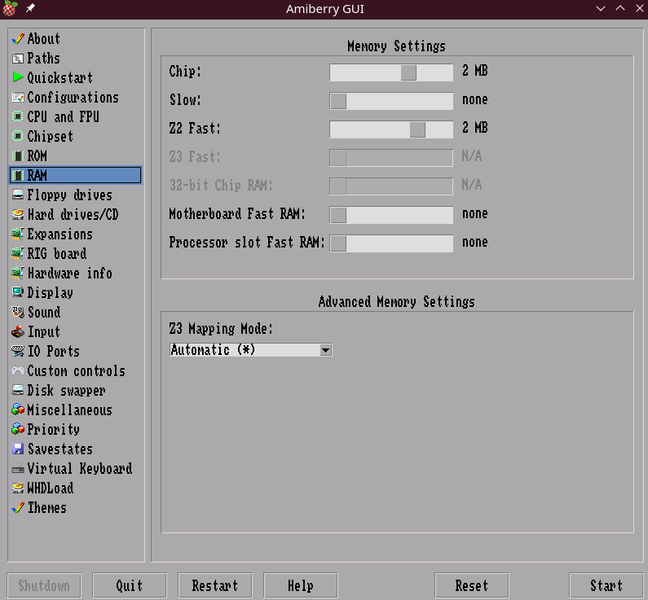Open the Quickstart page label
Screen dimensions: 648x600
click(60, 77)
